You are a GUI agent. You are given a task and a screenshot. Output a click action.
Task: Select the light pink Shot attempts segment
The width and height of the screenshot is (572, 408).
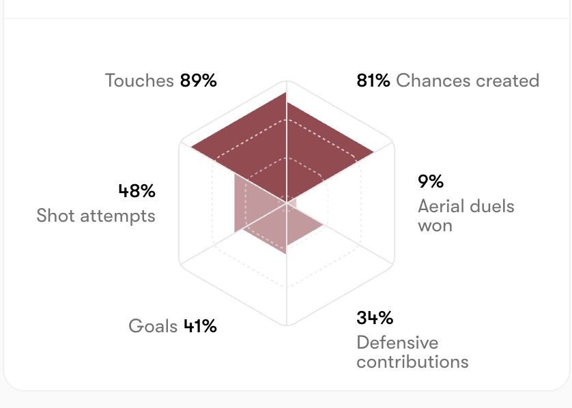click(x=252, y=204)
